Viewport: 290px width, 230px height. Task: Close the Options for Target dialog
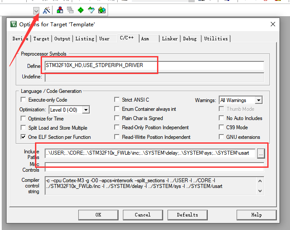[x=273, y=24]
